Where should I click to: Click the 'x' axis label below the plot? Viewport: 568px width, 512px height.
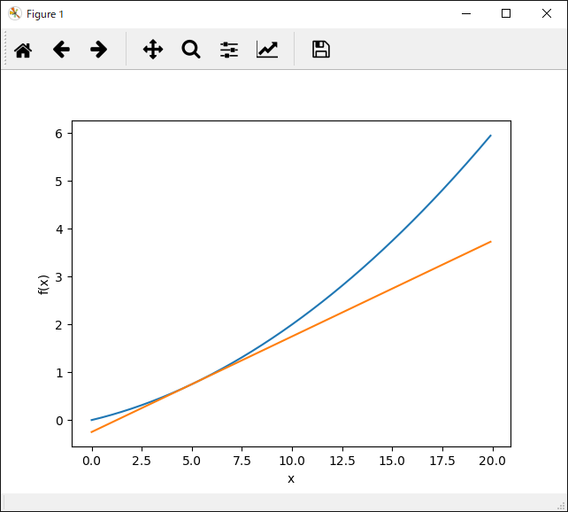290,479
